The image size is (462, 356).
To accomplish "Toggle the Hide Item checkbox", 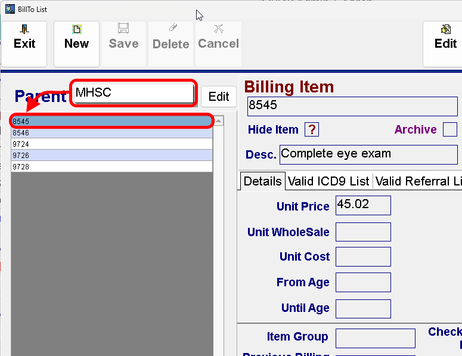I will pyautogui.click(x=312, y=129).
